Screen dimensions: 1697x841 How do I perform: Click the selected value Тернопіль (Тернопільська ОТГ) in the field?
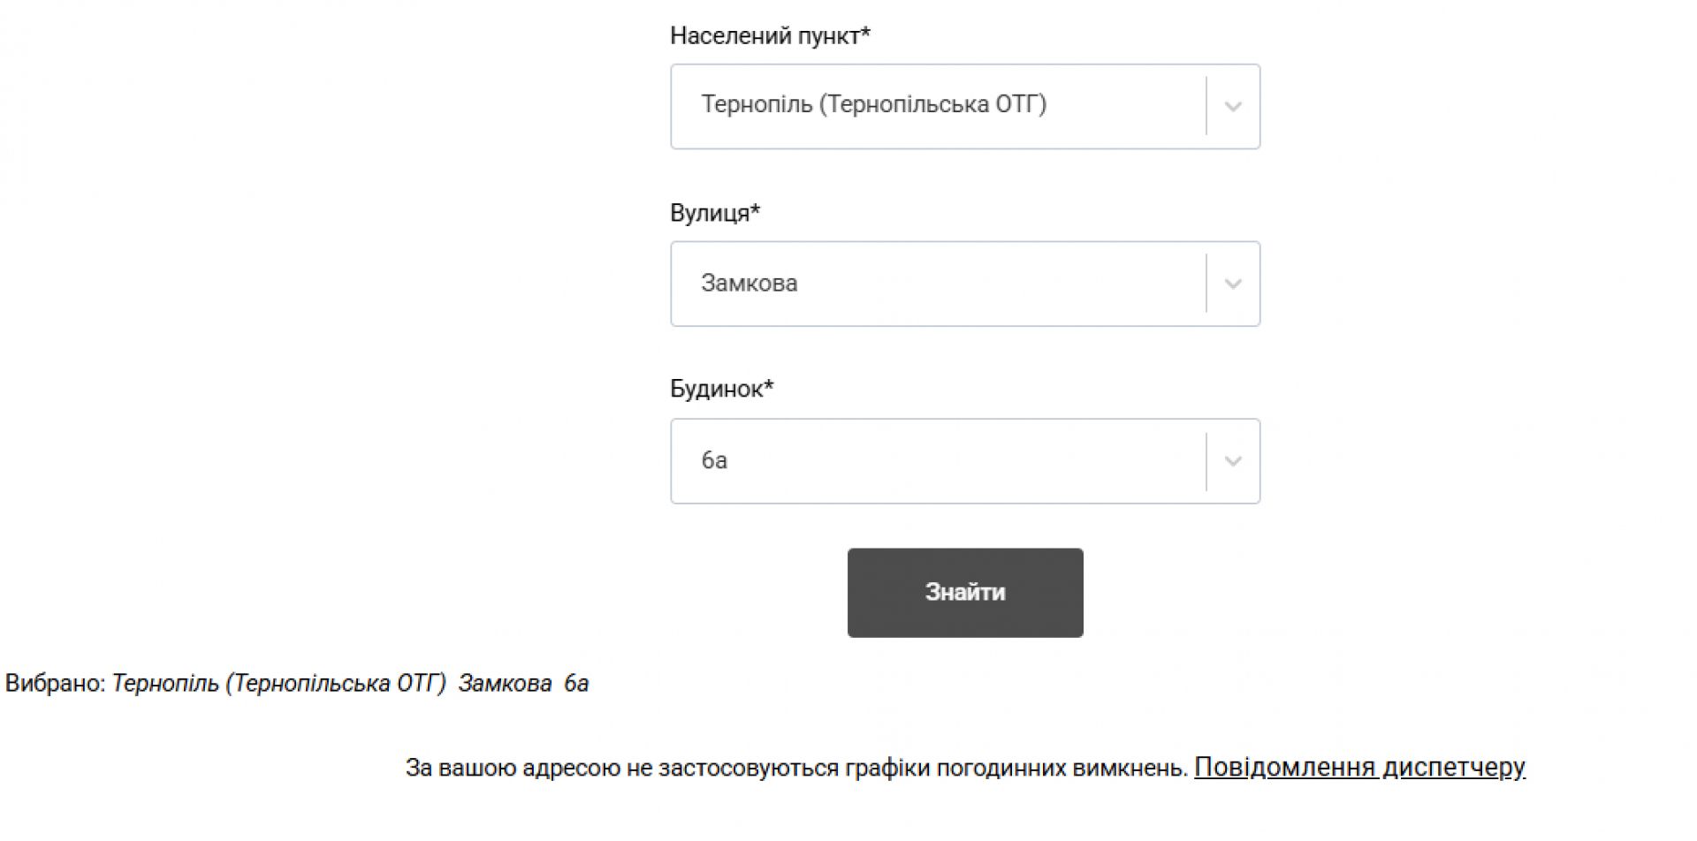pyautogui.click(x=873, y=105)
